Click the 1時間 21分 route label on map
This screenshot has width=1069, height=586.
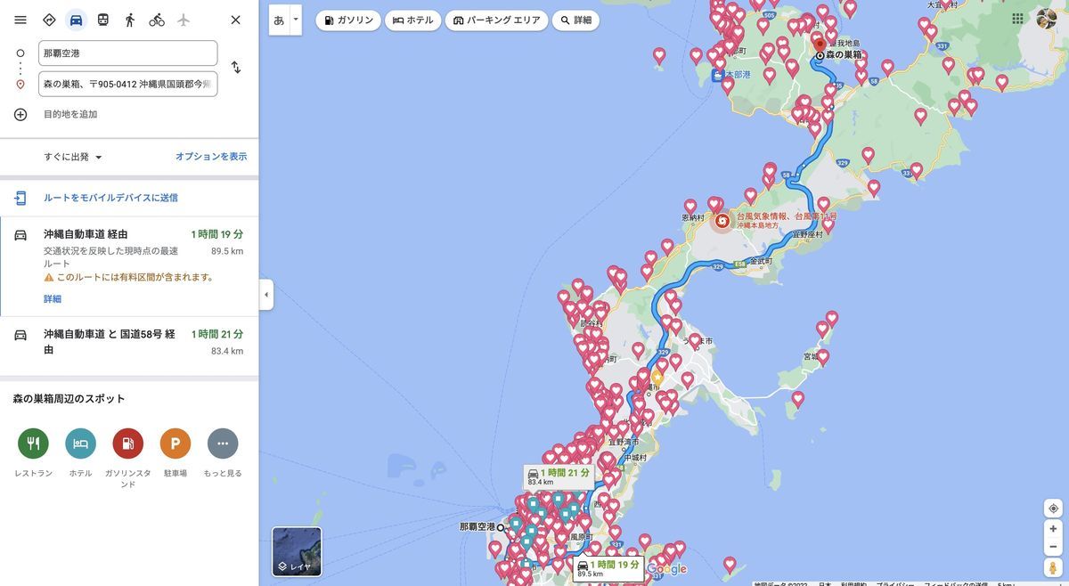coord(559,477)
